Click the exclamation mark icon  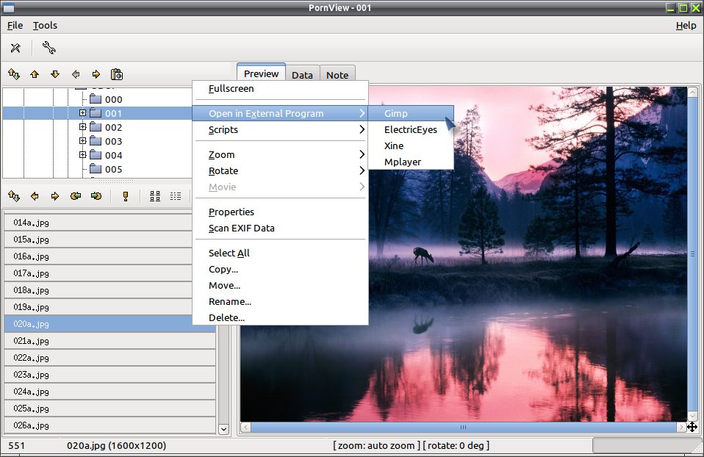tap(126, 196)
